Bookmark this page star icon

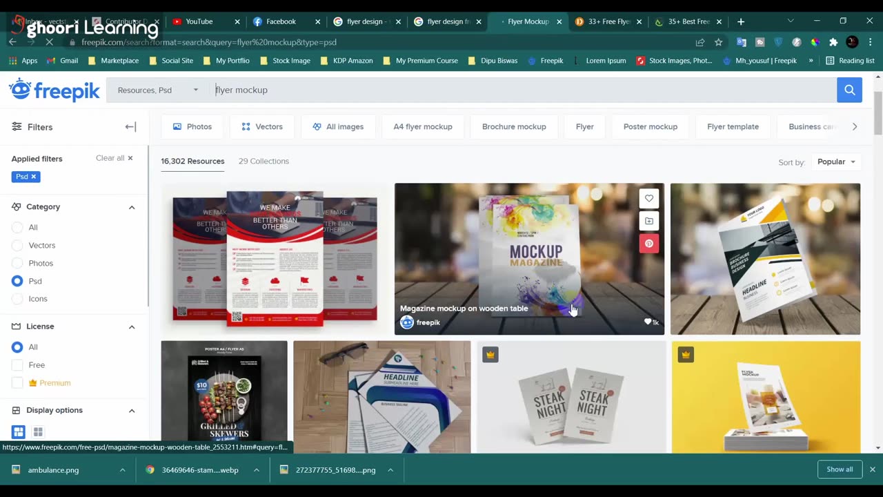pos(718,42)
